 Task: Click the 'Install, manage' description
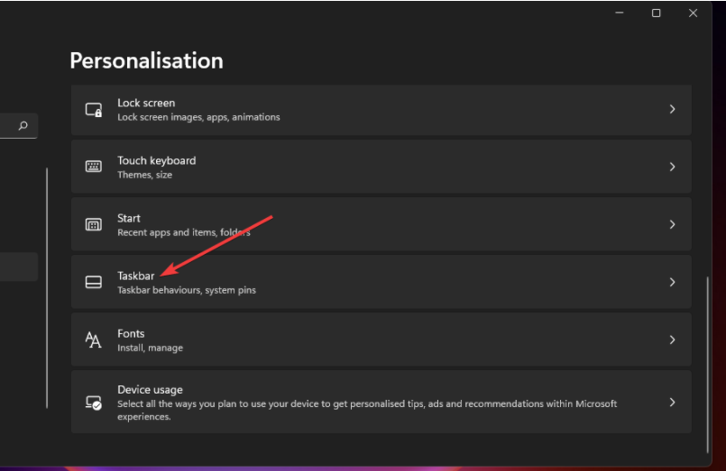(x=150, y=348)
